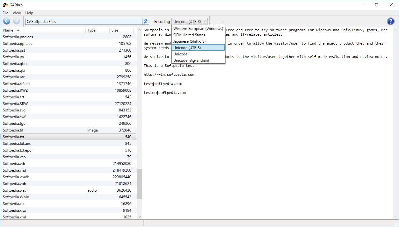Click the Forward navigation arrow
Screen dimensions: 399x227
[x=17, y=21]
